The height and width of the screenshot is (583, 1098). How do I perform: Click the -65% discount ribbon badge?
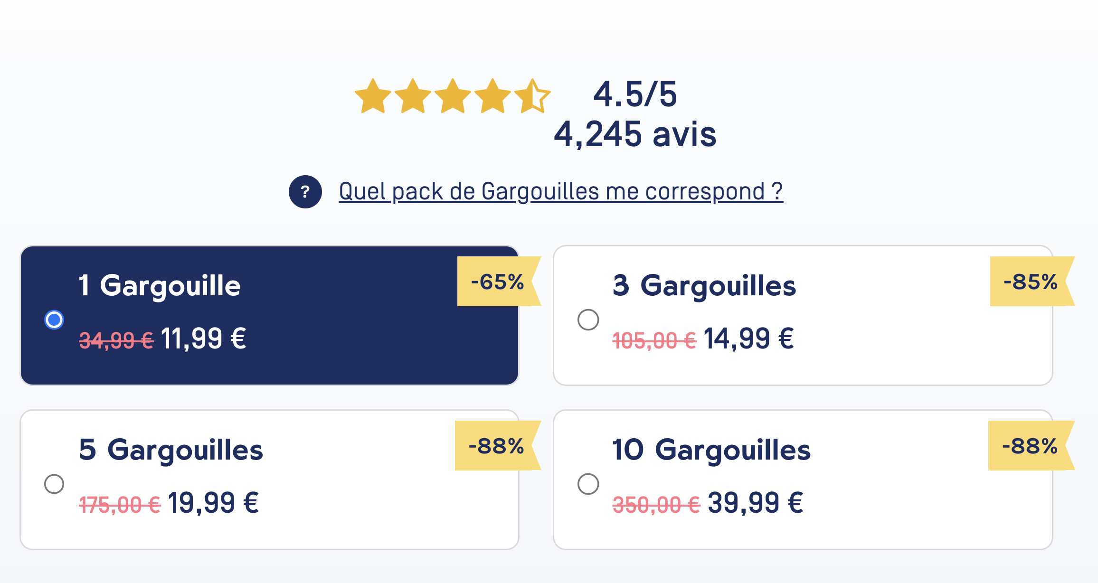point(499,282)
